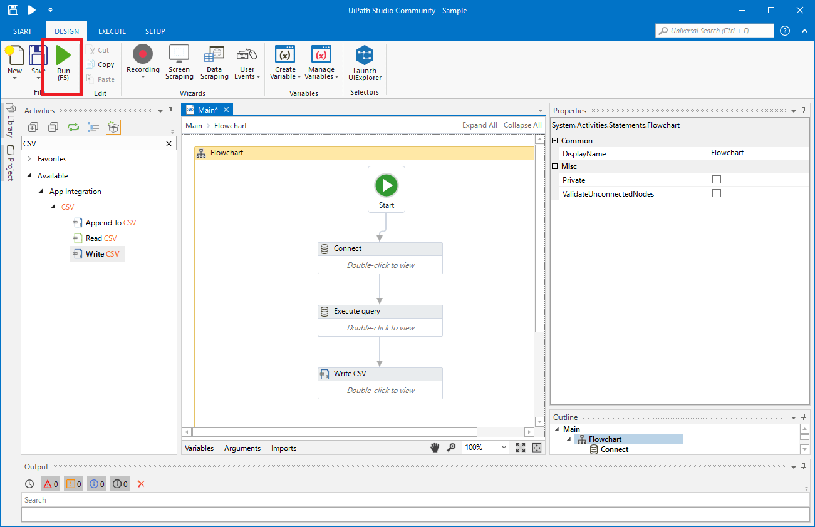Open the SETUP ribbon tab
Viewport: 815px width, 527px height.
[x=155, y=30]
